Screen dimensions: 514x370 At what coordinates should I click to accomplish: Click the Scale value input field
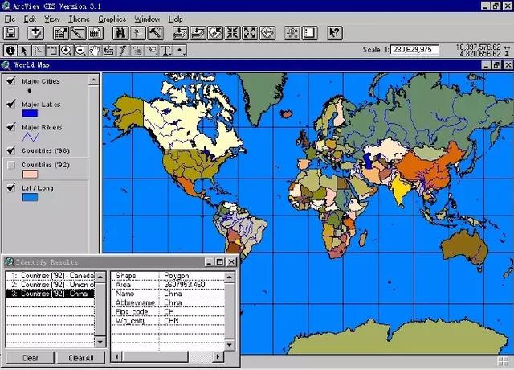pos(417,50)
